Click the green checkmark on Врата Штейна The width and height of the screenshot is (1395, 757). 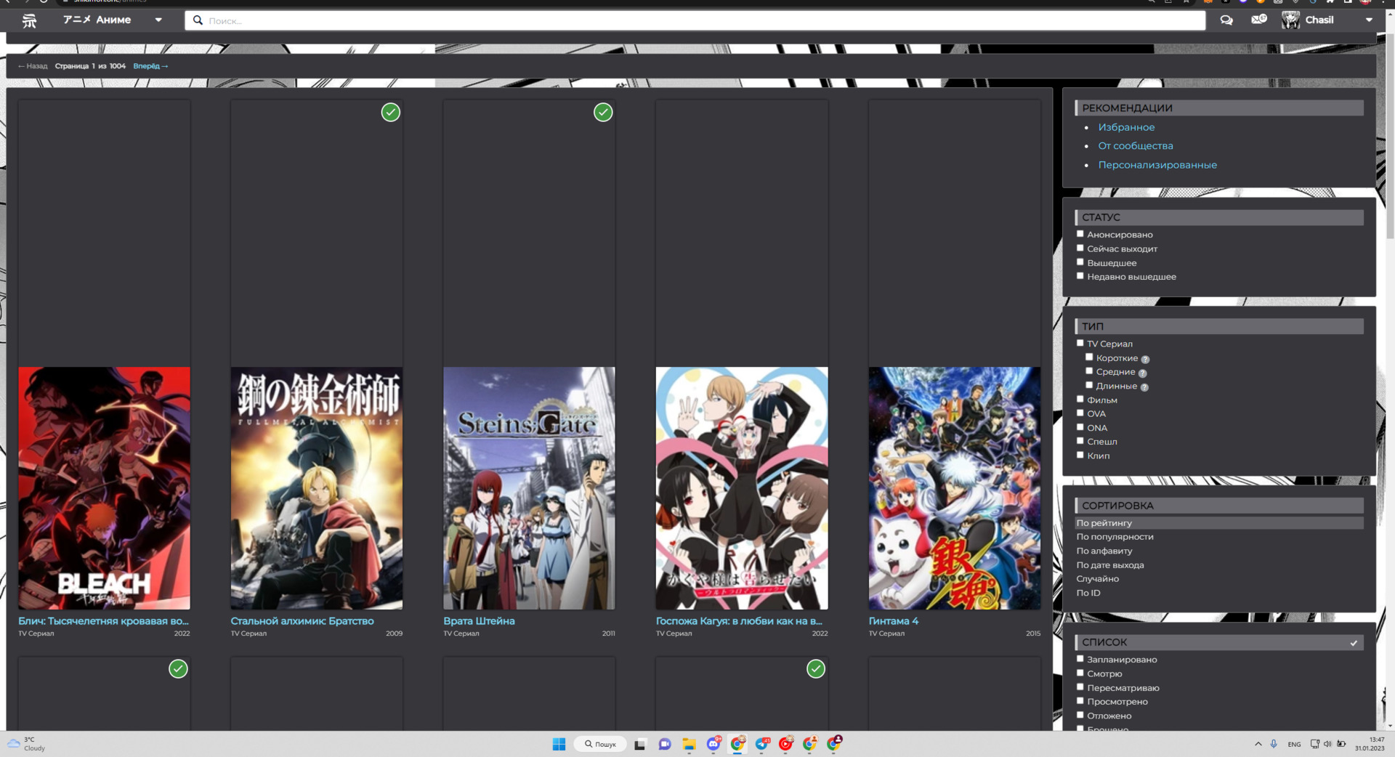(x=603, y=113)
